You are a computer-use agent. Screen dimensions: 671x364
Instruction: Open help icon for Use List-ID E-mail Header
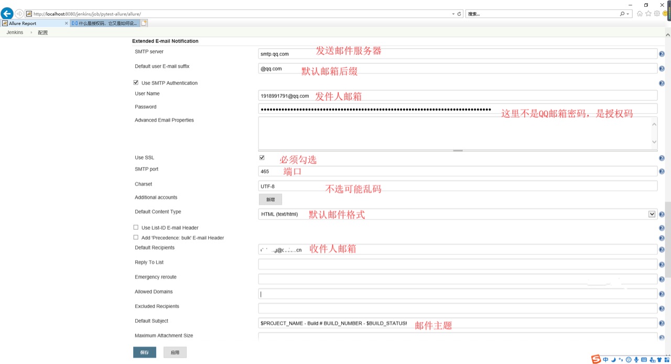(x=662, y=228)
